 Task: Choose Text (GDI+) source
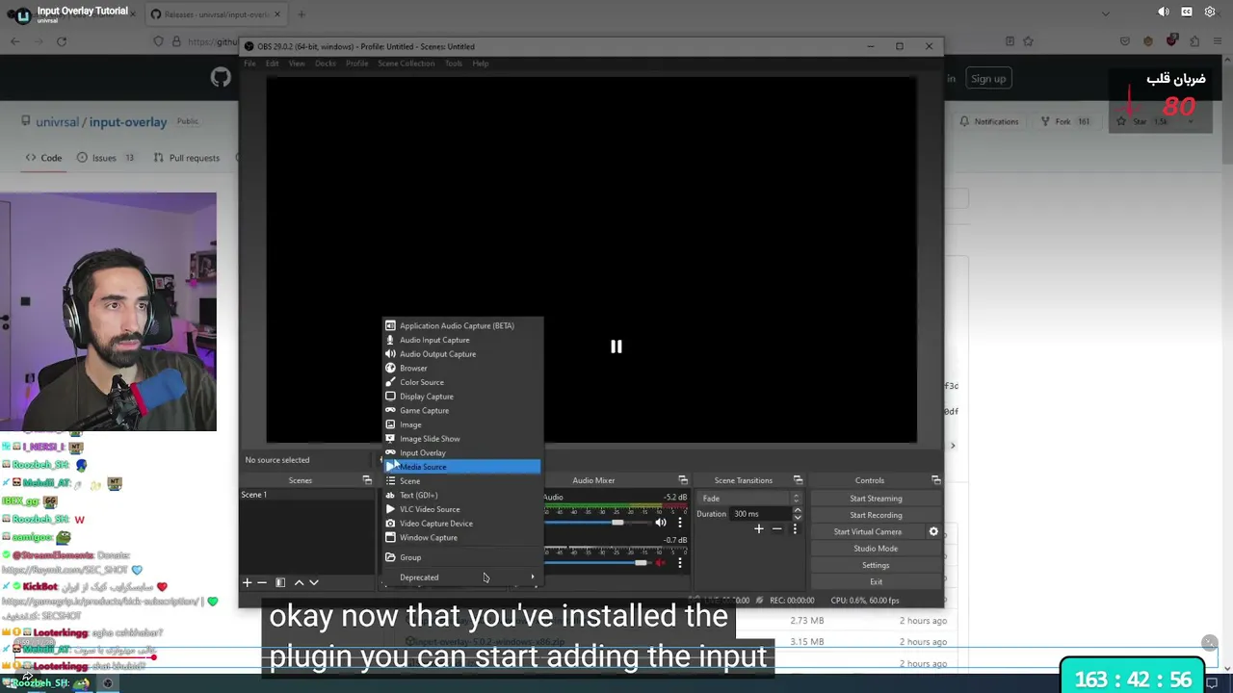(x=462, y=495)
